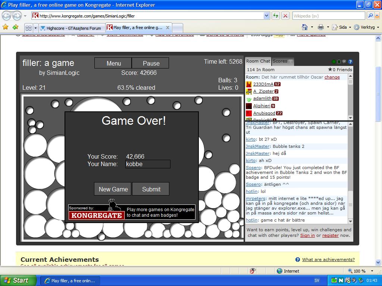Toggle the grey X chat panel button
The image size is (382, 286).
344,61
